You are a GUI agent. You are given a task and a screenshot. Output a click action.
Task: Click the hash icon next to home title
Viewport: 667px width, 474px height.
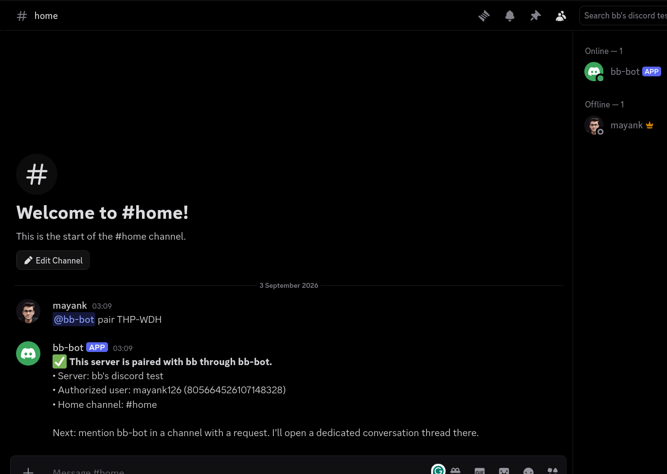22,16
